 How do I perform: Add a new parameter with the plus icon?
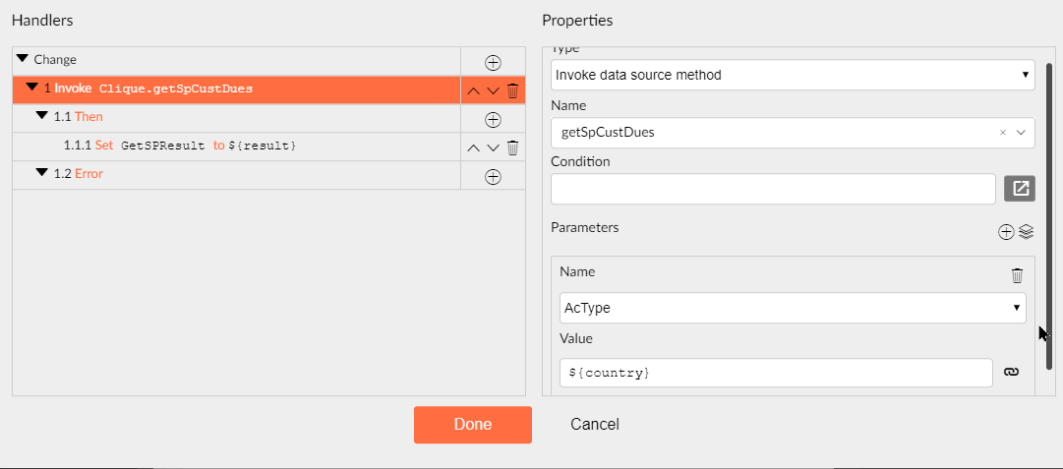pyautogui.click(x=1006, y=232)
